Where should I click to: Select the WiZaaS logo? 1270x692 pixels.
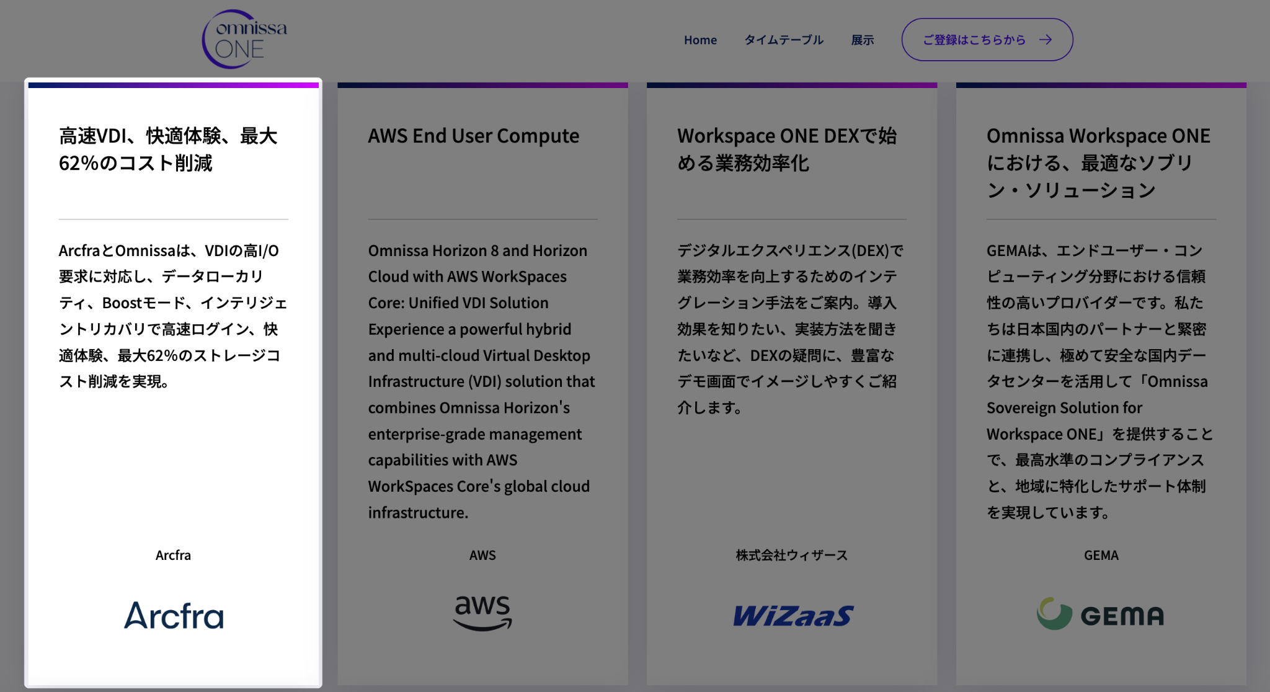pyautogui.click(x=792, y=615)
